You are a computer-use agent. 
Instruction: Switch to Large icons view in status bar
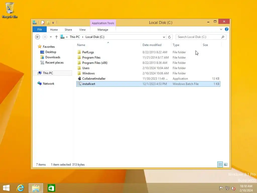coord(226,164)
